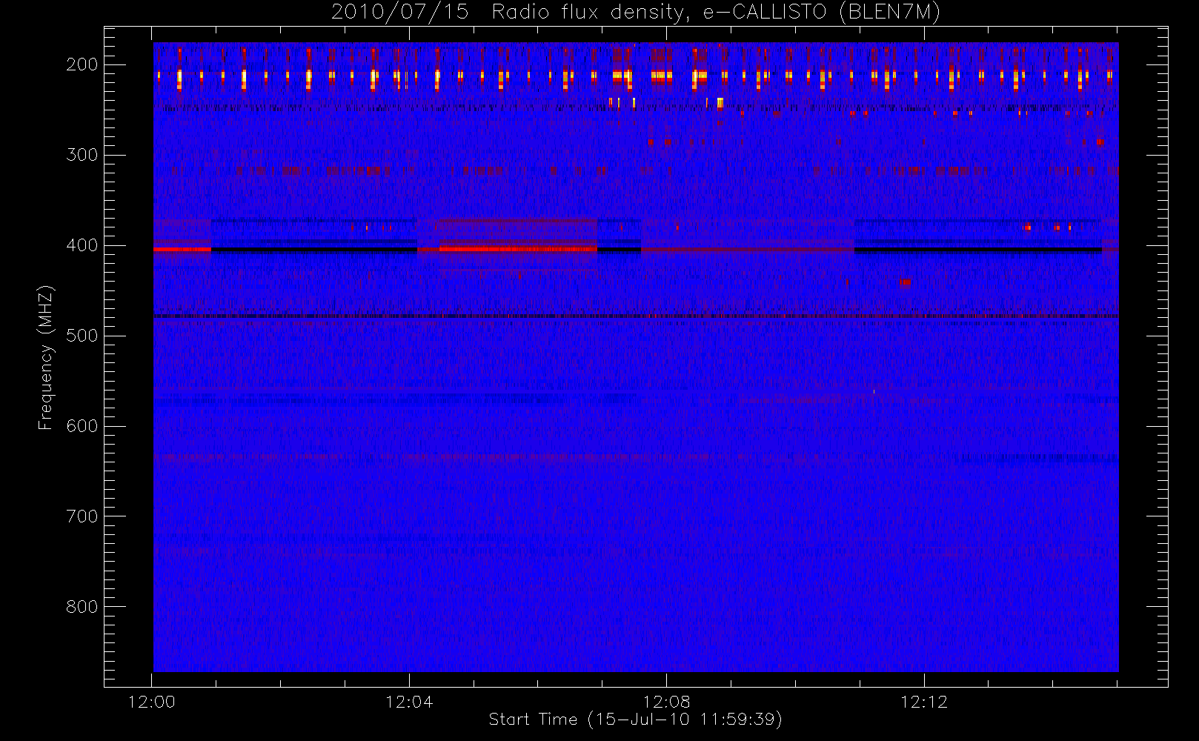This screenshot has height=741, width=1199.
Task: Click the 12:04 time tick label
Action: coord(409,702)
